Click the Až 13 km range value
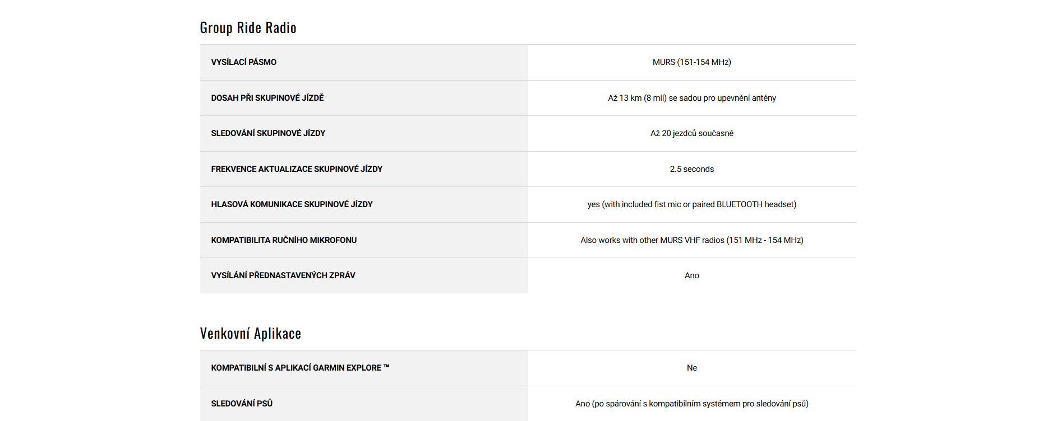Image resolution: width=1057 pixels, height=421 pixels. coord(691,98)
